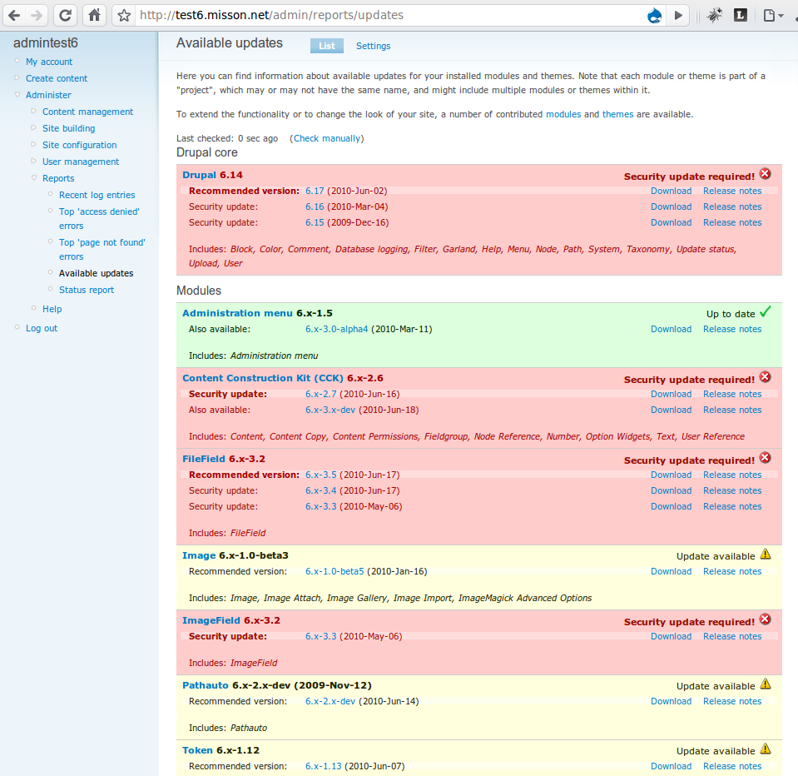This screenshot has width=798, height=776.
Task: Open the Token project link
Action: 197,750
